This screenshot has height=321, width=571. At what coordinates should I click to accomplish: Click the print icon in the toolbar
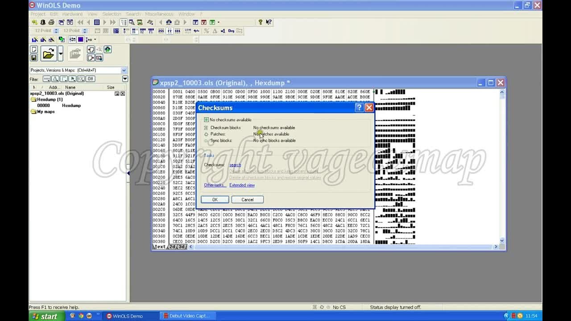tap(51, 22)
